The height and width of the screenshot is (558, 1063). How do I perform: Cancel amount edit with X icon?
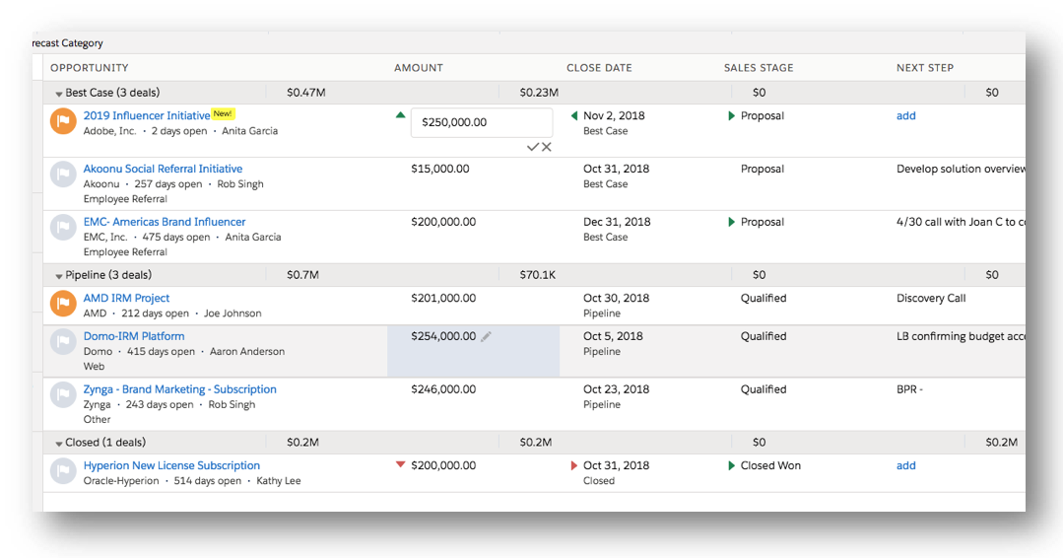(x=547, y=147)
